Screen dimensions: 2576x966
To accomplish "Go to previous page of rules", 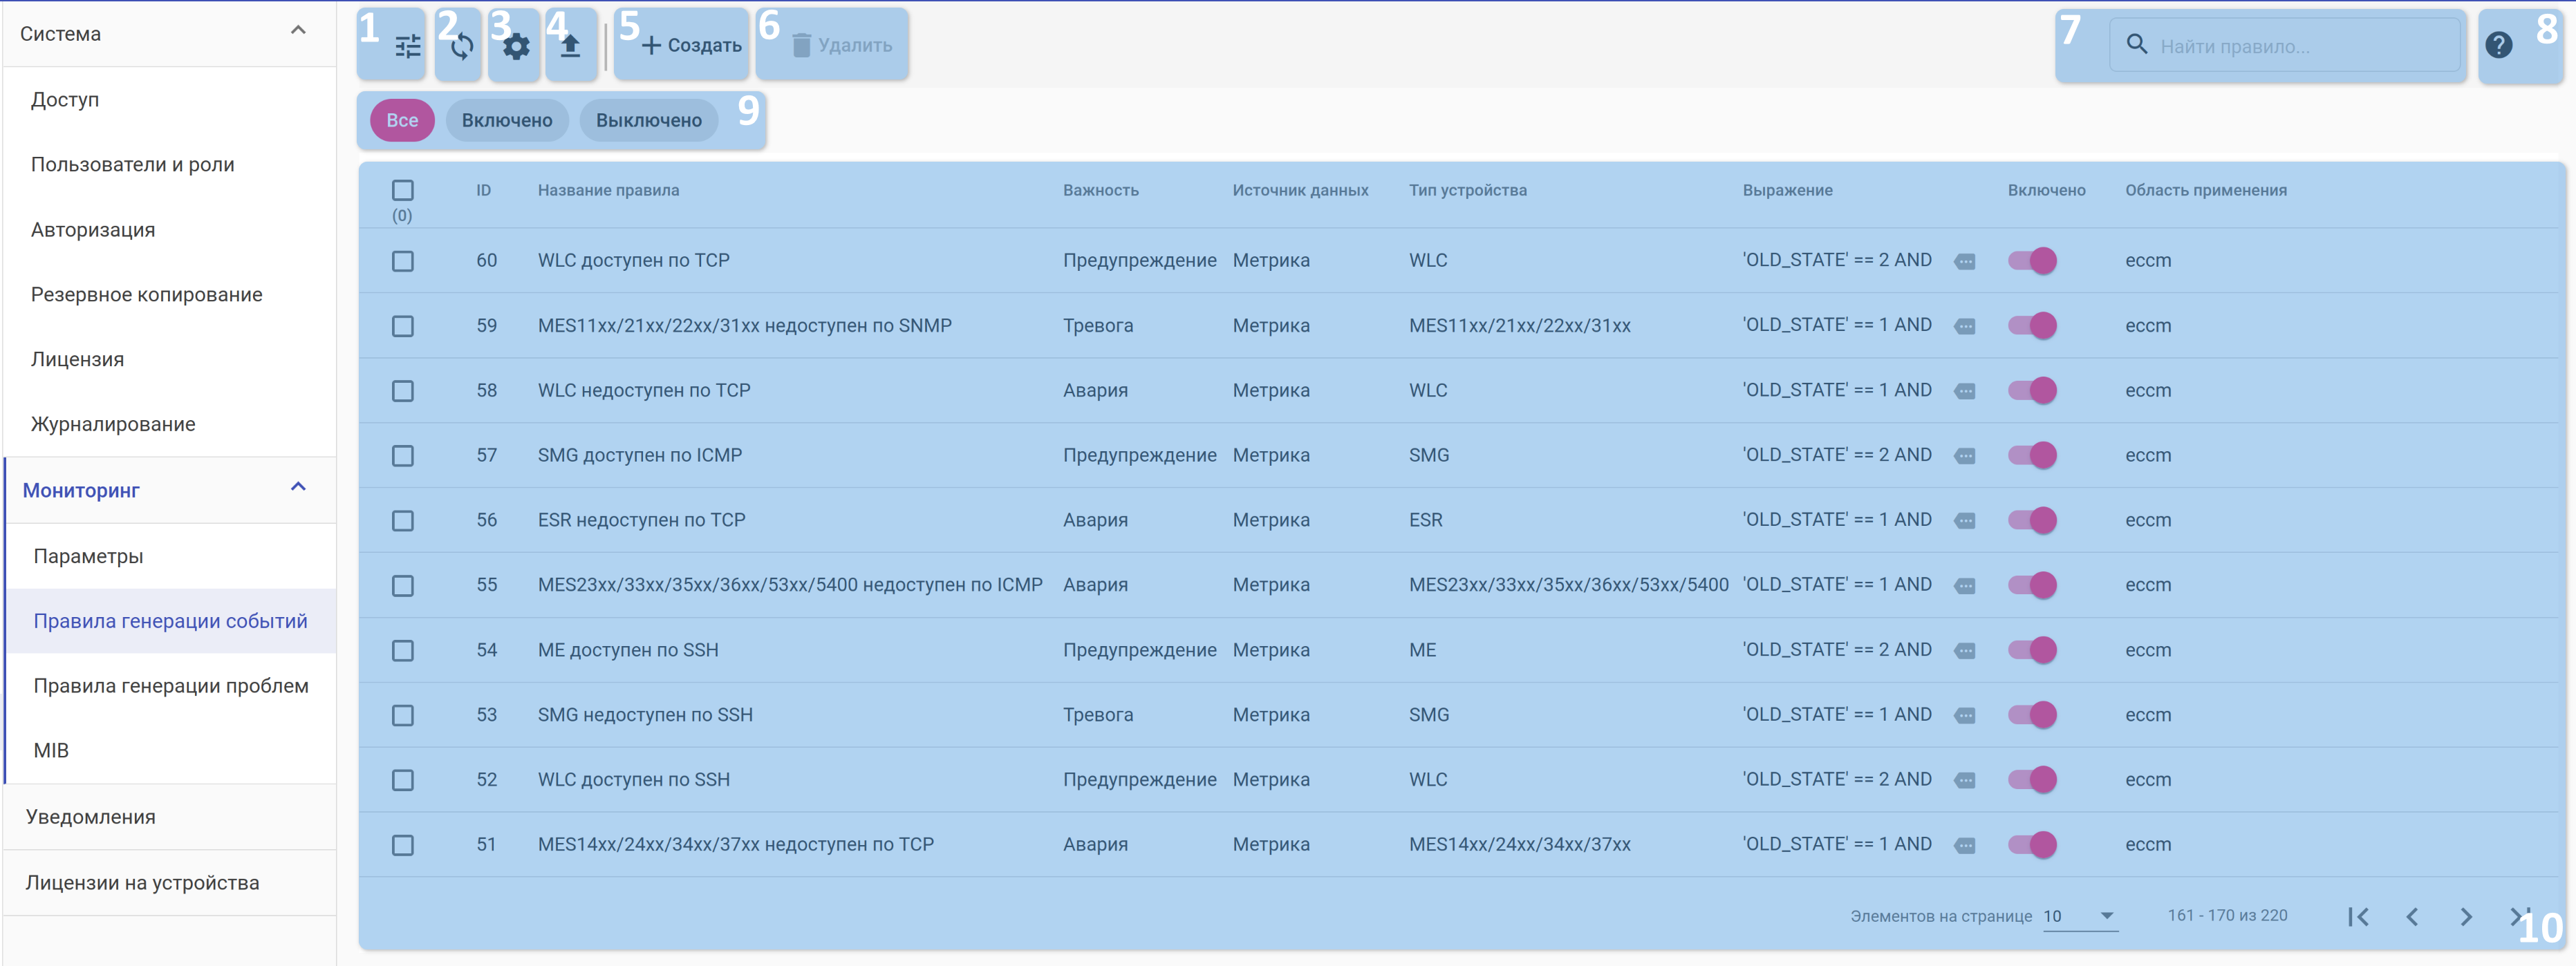I will click(x=2412, y=916).
